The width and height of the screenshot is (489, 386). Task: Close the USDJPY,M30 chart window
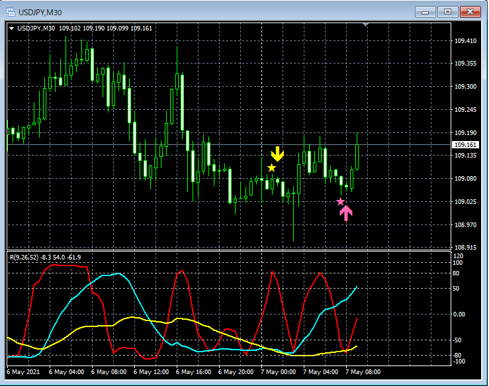point(470,12)
